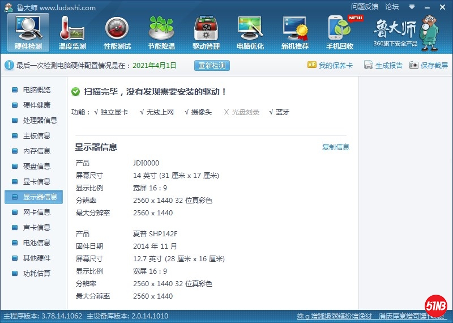
Task: Click 保存截屏 save screenshot
Action: point(429,65)
